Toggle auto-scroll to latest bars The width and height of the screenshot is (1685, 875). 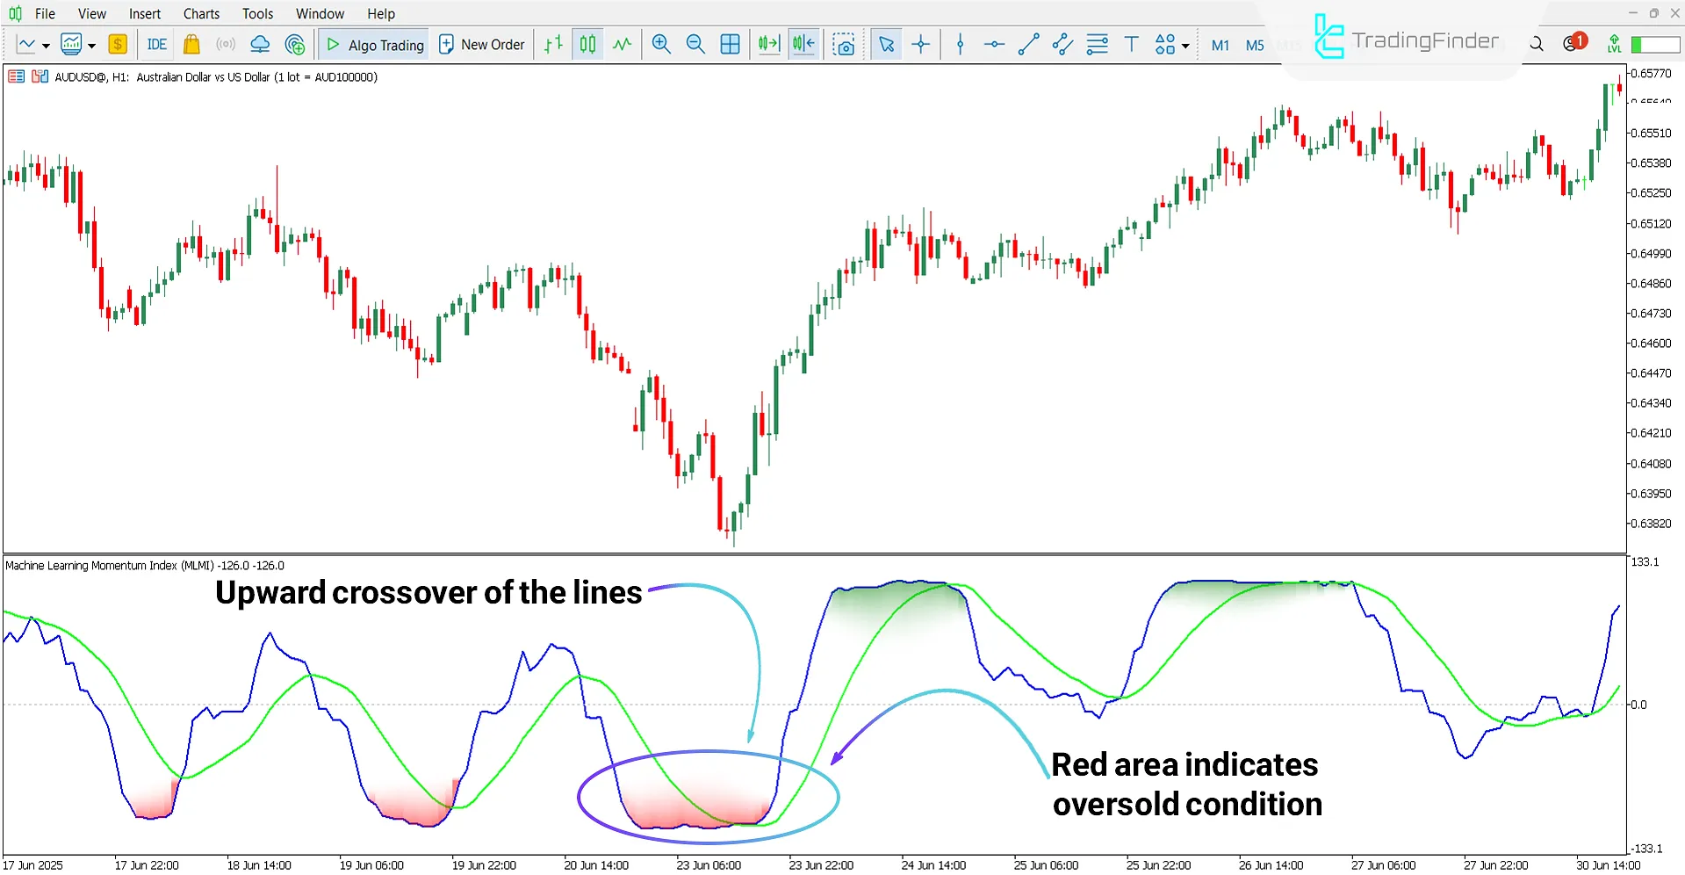tap(768, 44)
